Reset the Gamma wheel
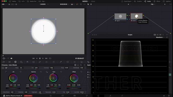The width and height of the screenshot is (173, 97). (x=41, y=72)
